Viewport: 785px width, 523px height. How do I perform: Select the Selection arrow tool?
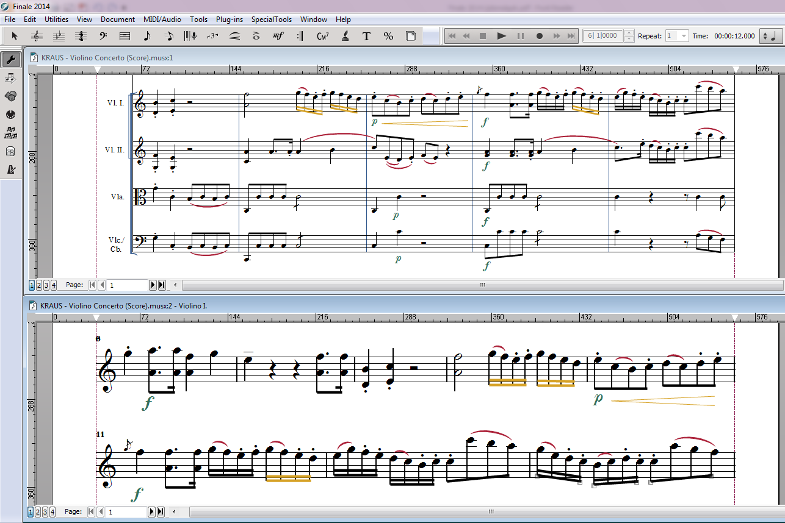(x=15, y=36)
